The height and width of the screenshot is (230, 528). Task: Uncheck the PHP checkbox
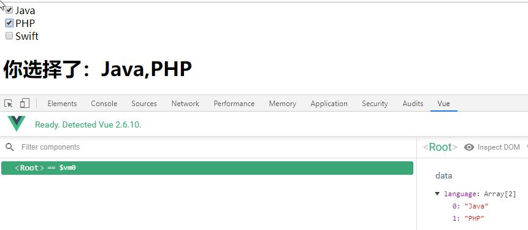[9, 23]
